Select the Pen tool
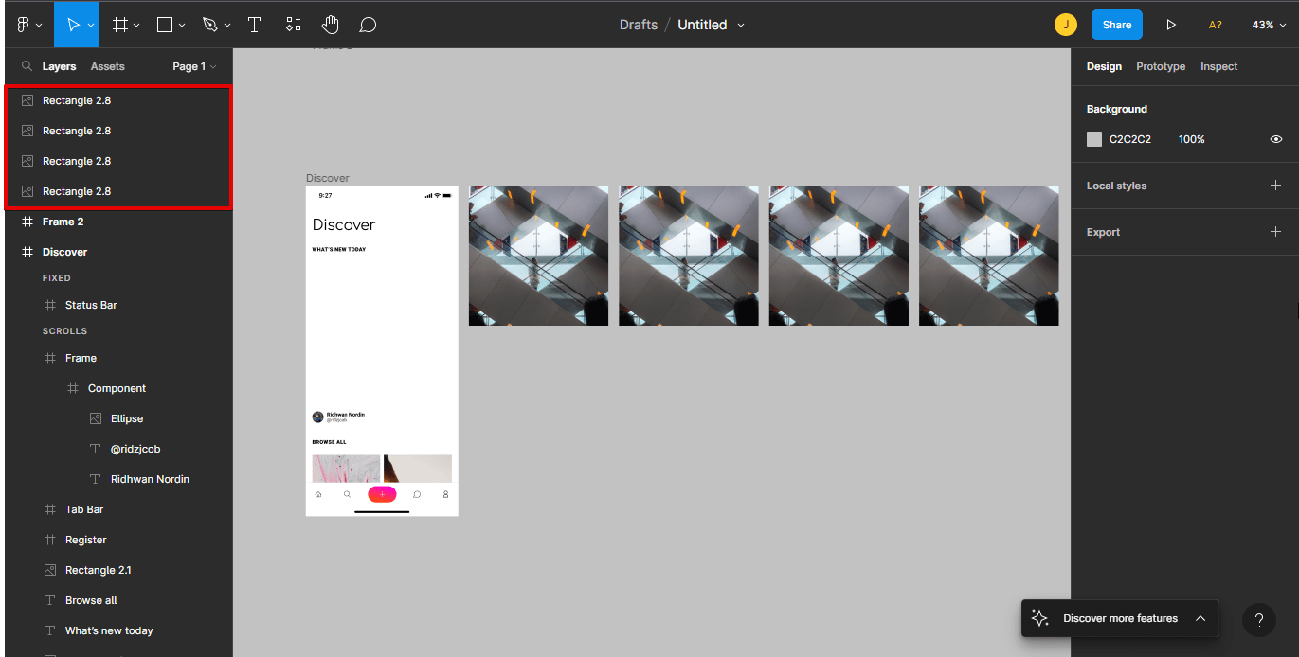This screenshot has height=657, width=1299. click(x=209, y=24)
